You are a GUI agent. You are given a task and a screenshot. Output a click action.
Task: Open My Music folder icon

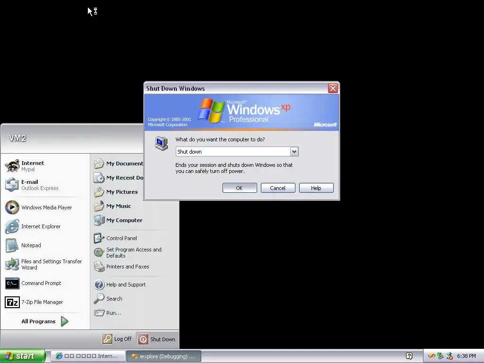[99, 206]
